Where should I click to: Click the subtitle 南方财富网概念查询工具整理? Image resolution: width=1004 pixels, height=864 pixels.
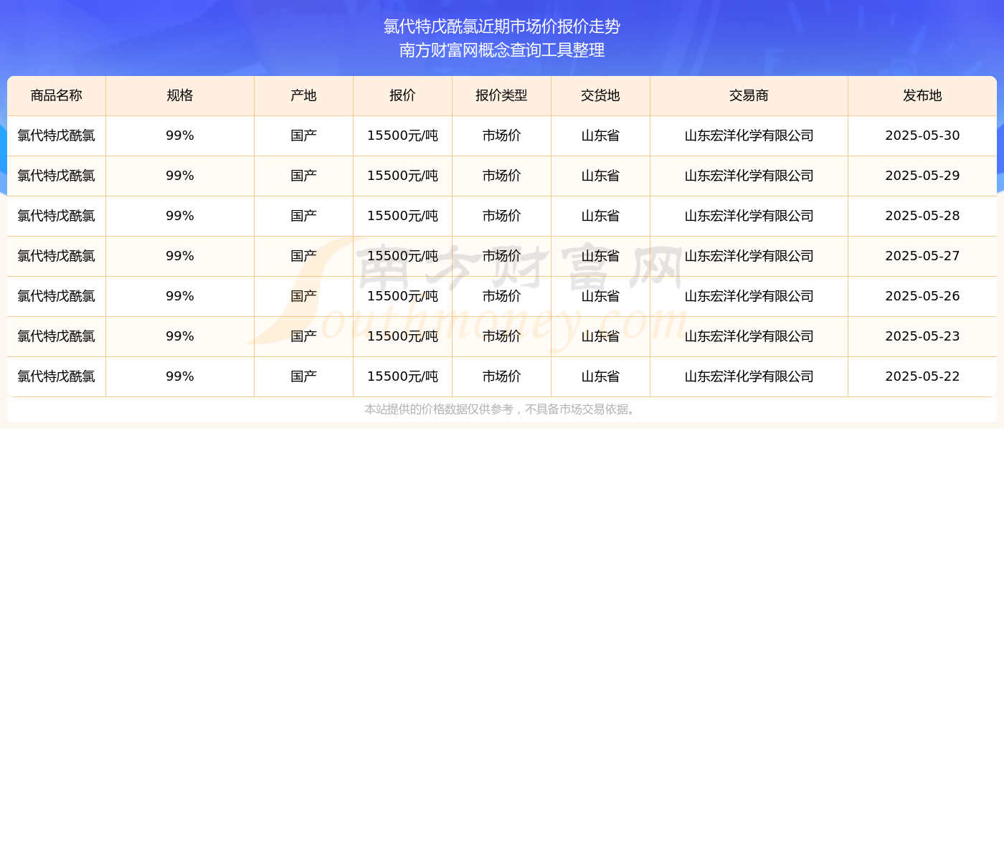coord(502,50)
